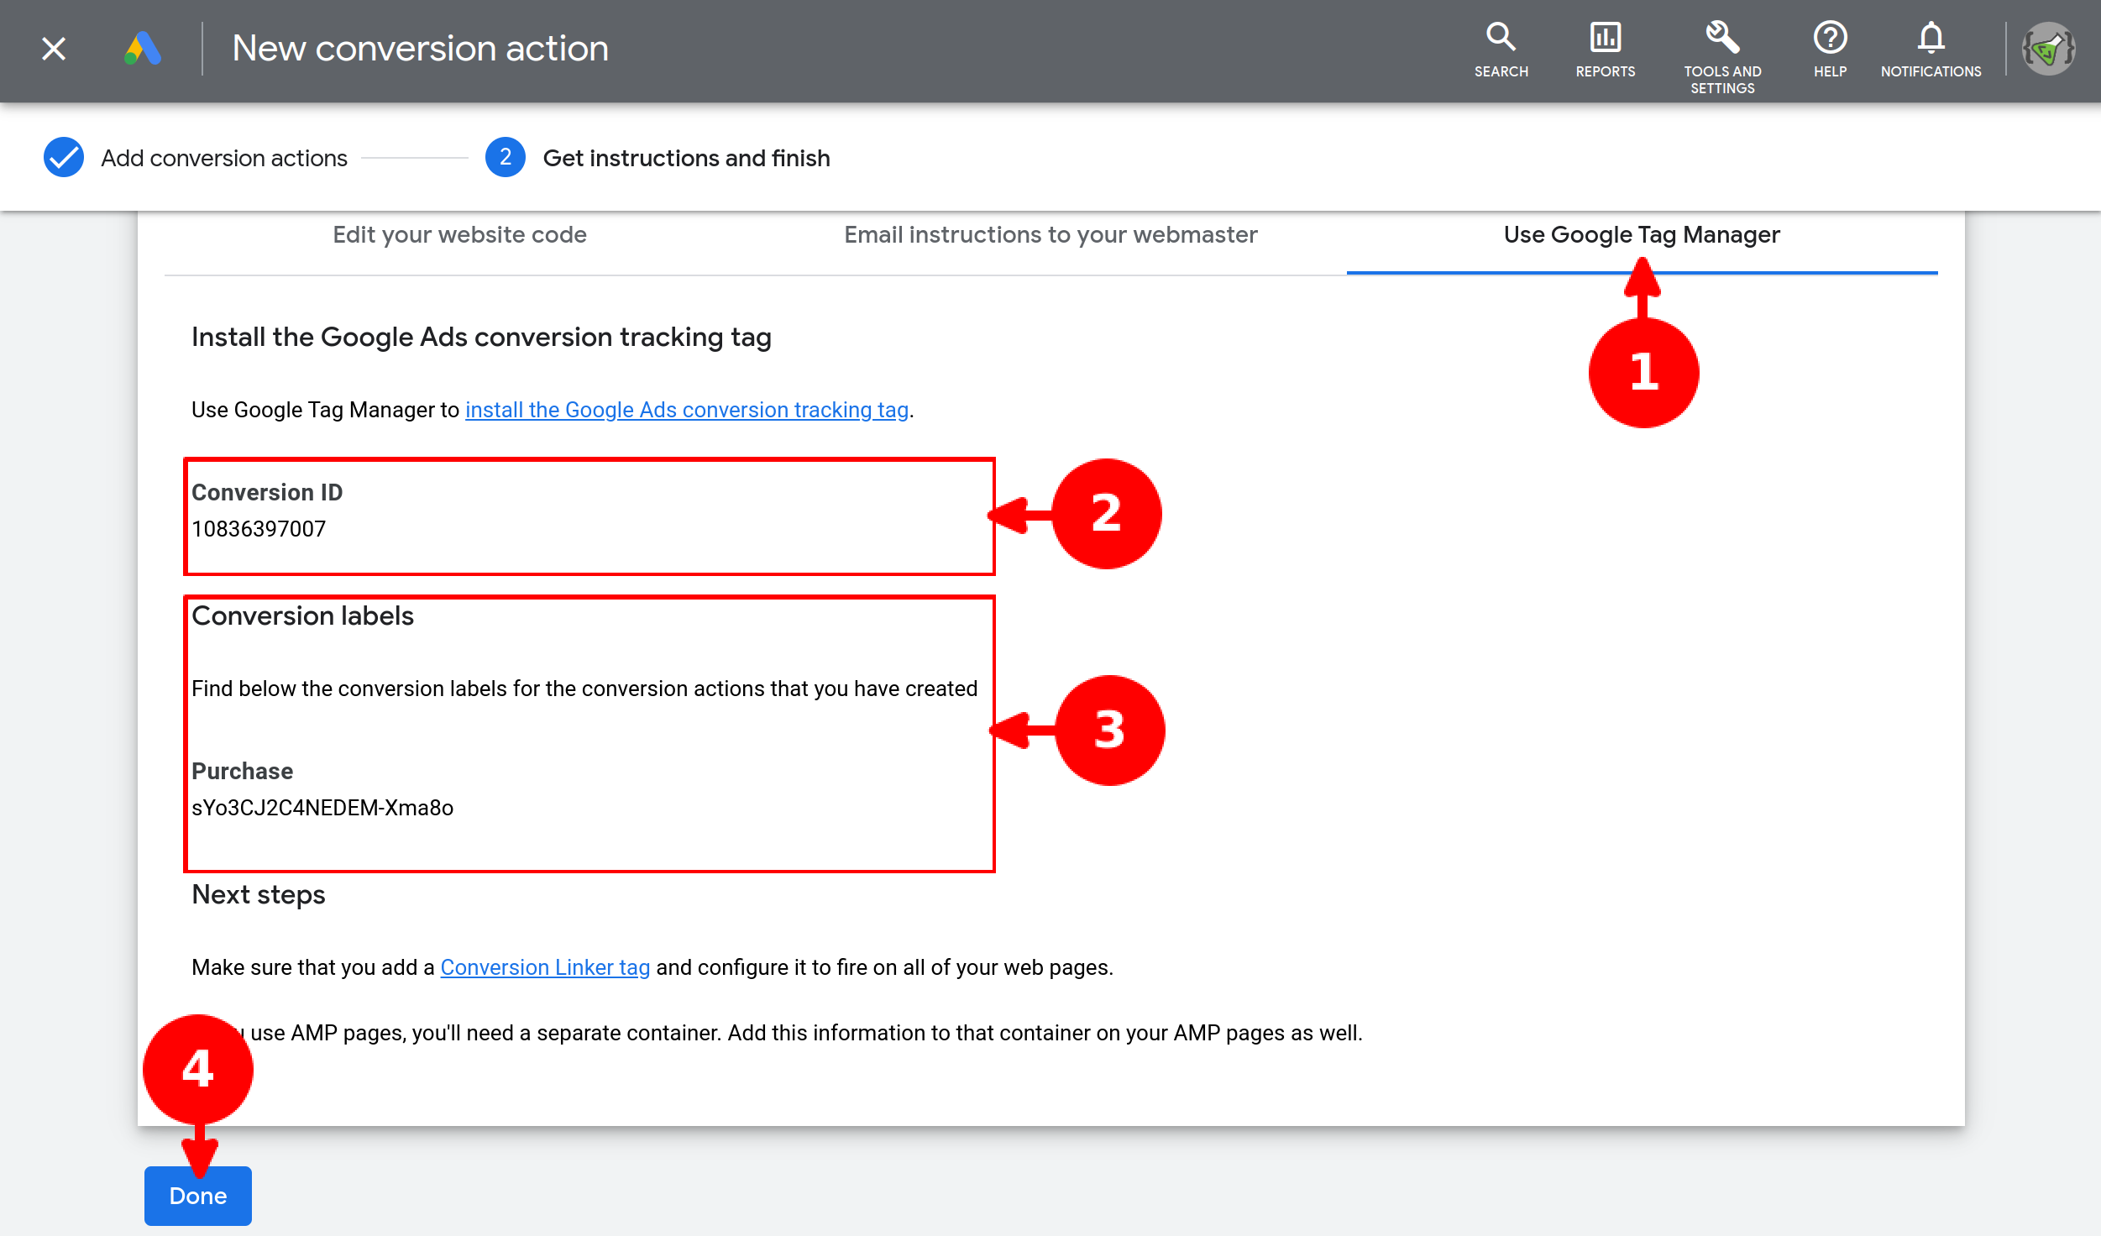Click the account avatar icon
Viewport: 2101px width, 1236px height.
click(2048, 49)
